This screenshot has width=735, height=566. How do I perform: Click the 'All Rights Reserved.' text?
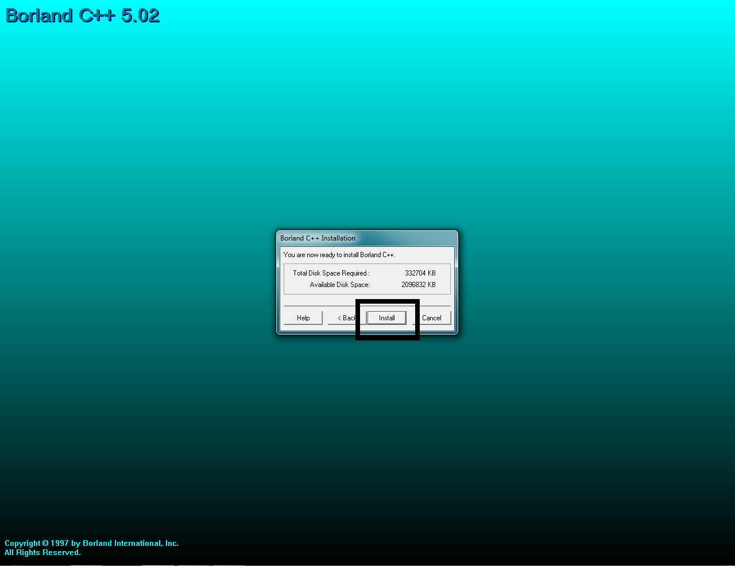point(42,552)
